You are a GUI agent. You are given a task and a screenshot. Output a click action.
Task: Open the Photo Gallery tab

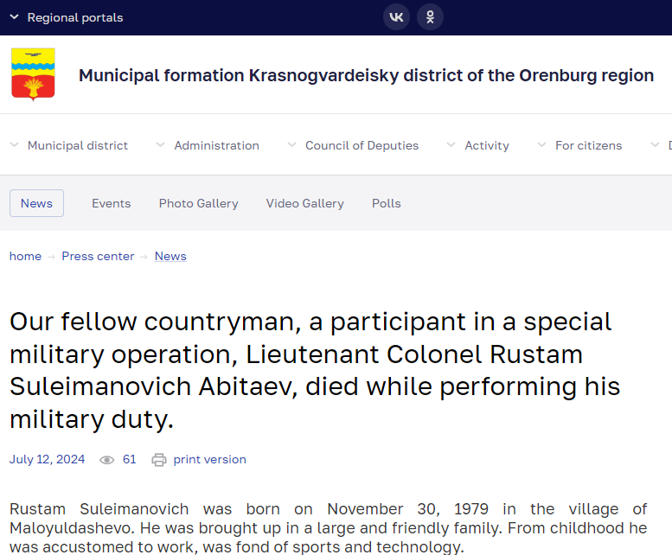198,203
